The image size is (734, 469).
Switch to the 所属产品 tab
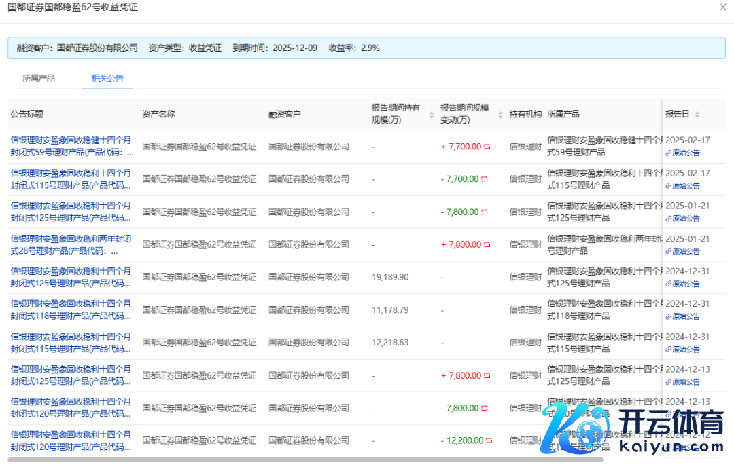[39, 78]
